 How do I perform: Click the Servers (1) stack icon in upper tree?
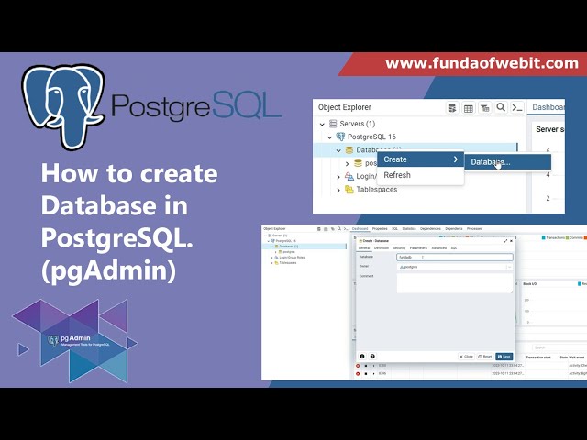pos(333,124)
